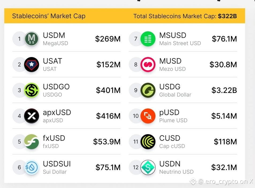Click the USDG Global Dollar icon
Screen dimensions: 255x188
pos(148,90)
